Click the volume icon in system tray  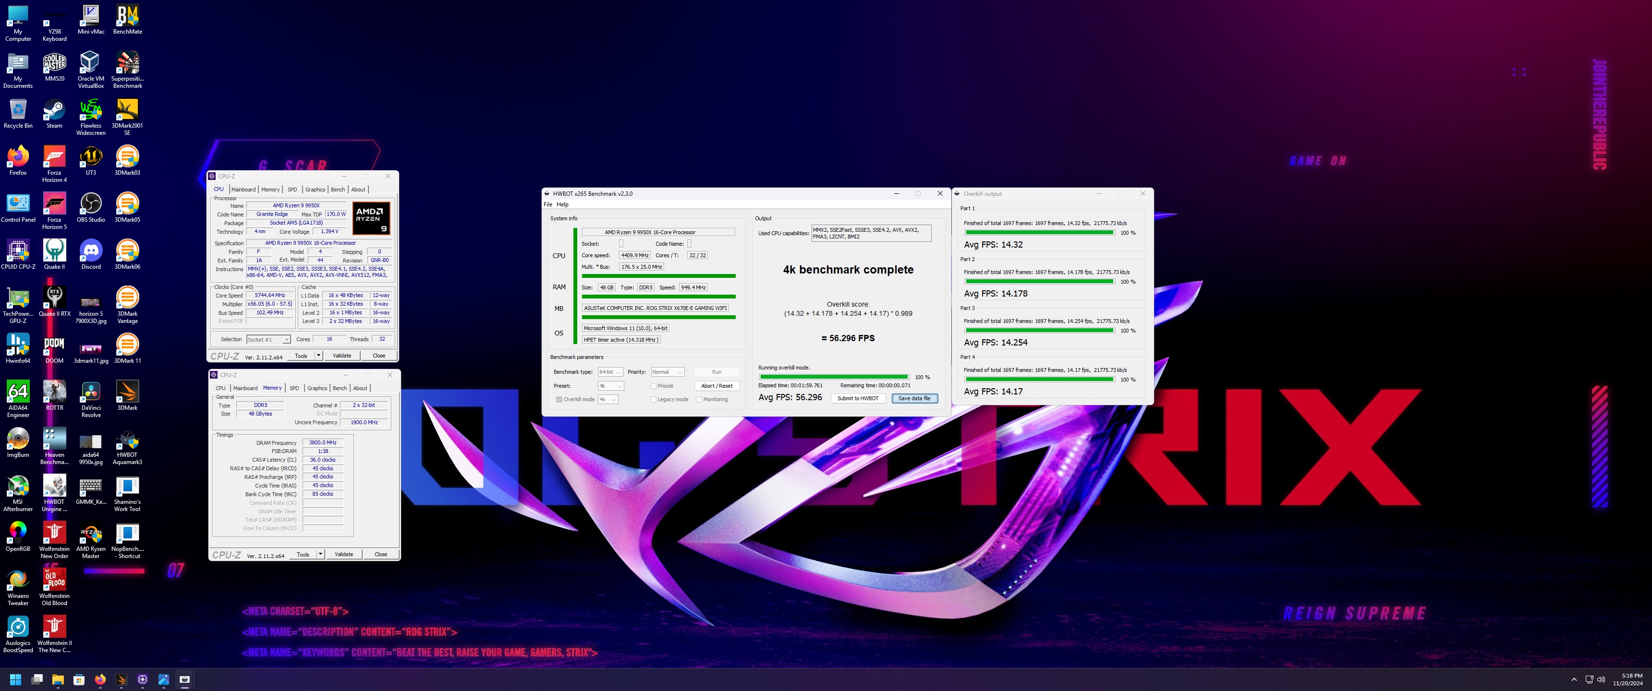coord(1601,679)
